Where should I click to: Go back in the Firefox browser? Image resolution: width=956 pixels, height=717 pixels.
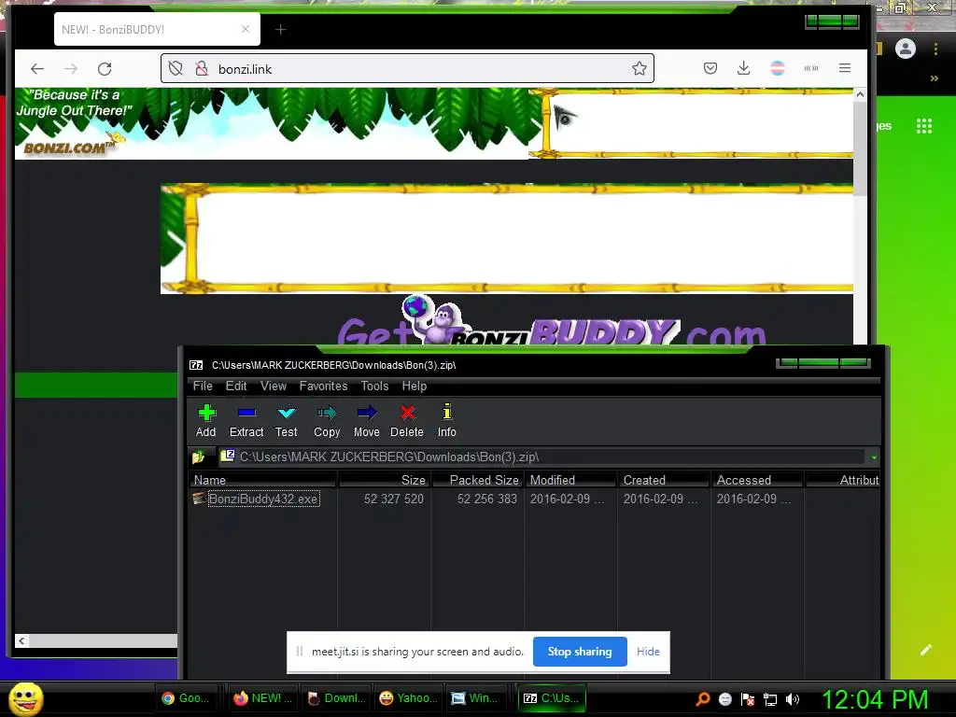click(37, 69)
